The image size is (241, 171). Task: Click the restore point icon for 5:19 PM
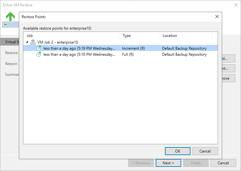tap(39, 48)
